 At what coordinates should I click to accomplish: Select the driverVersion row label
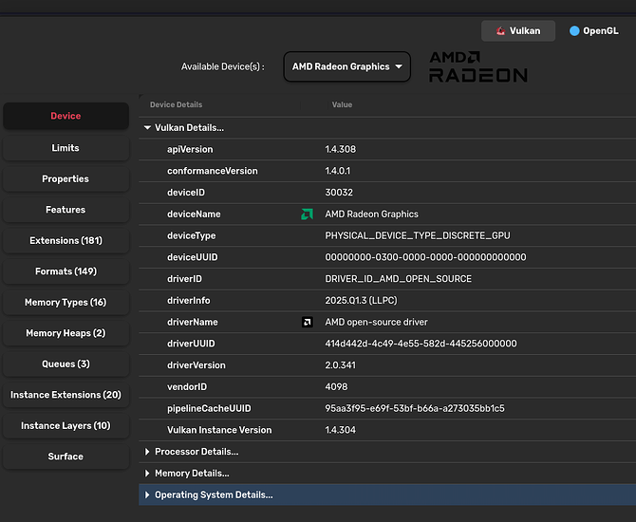[196, 365]
